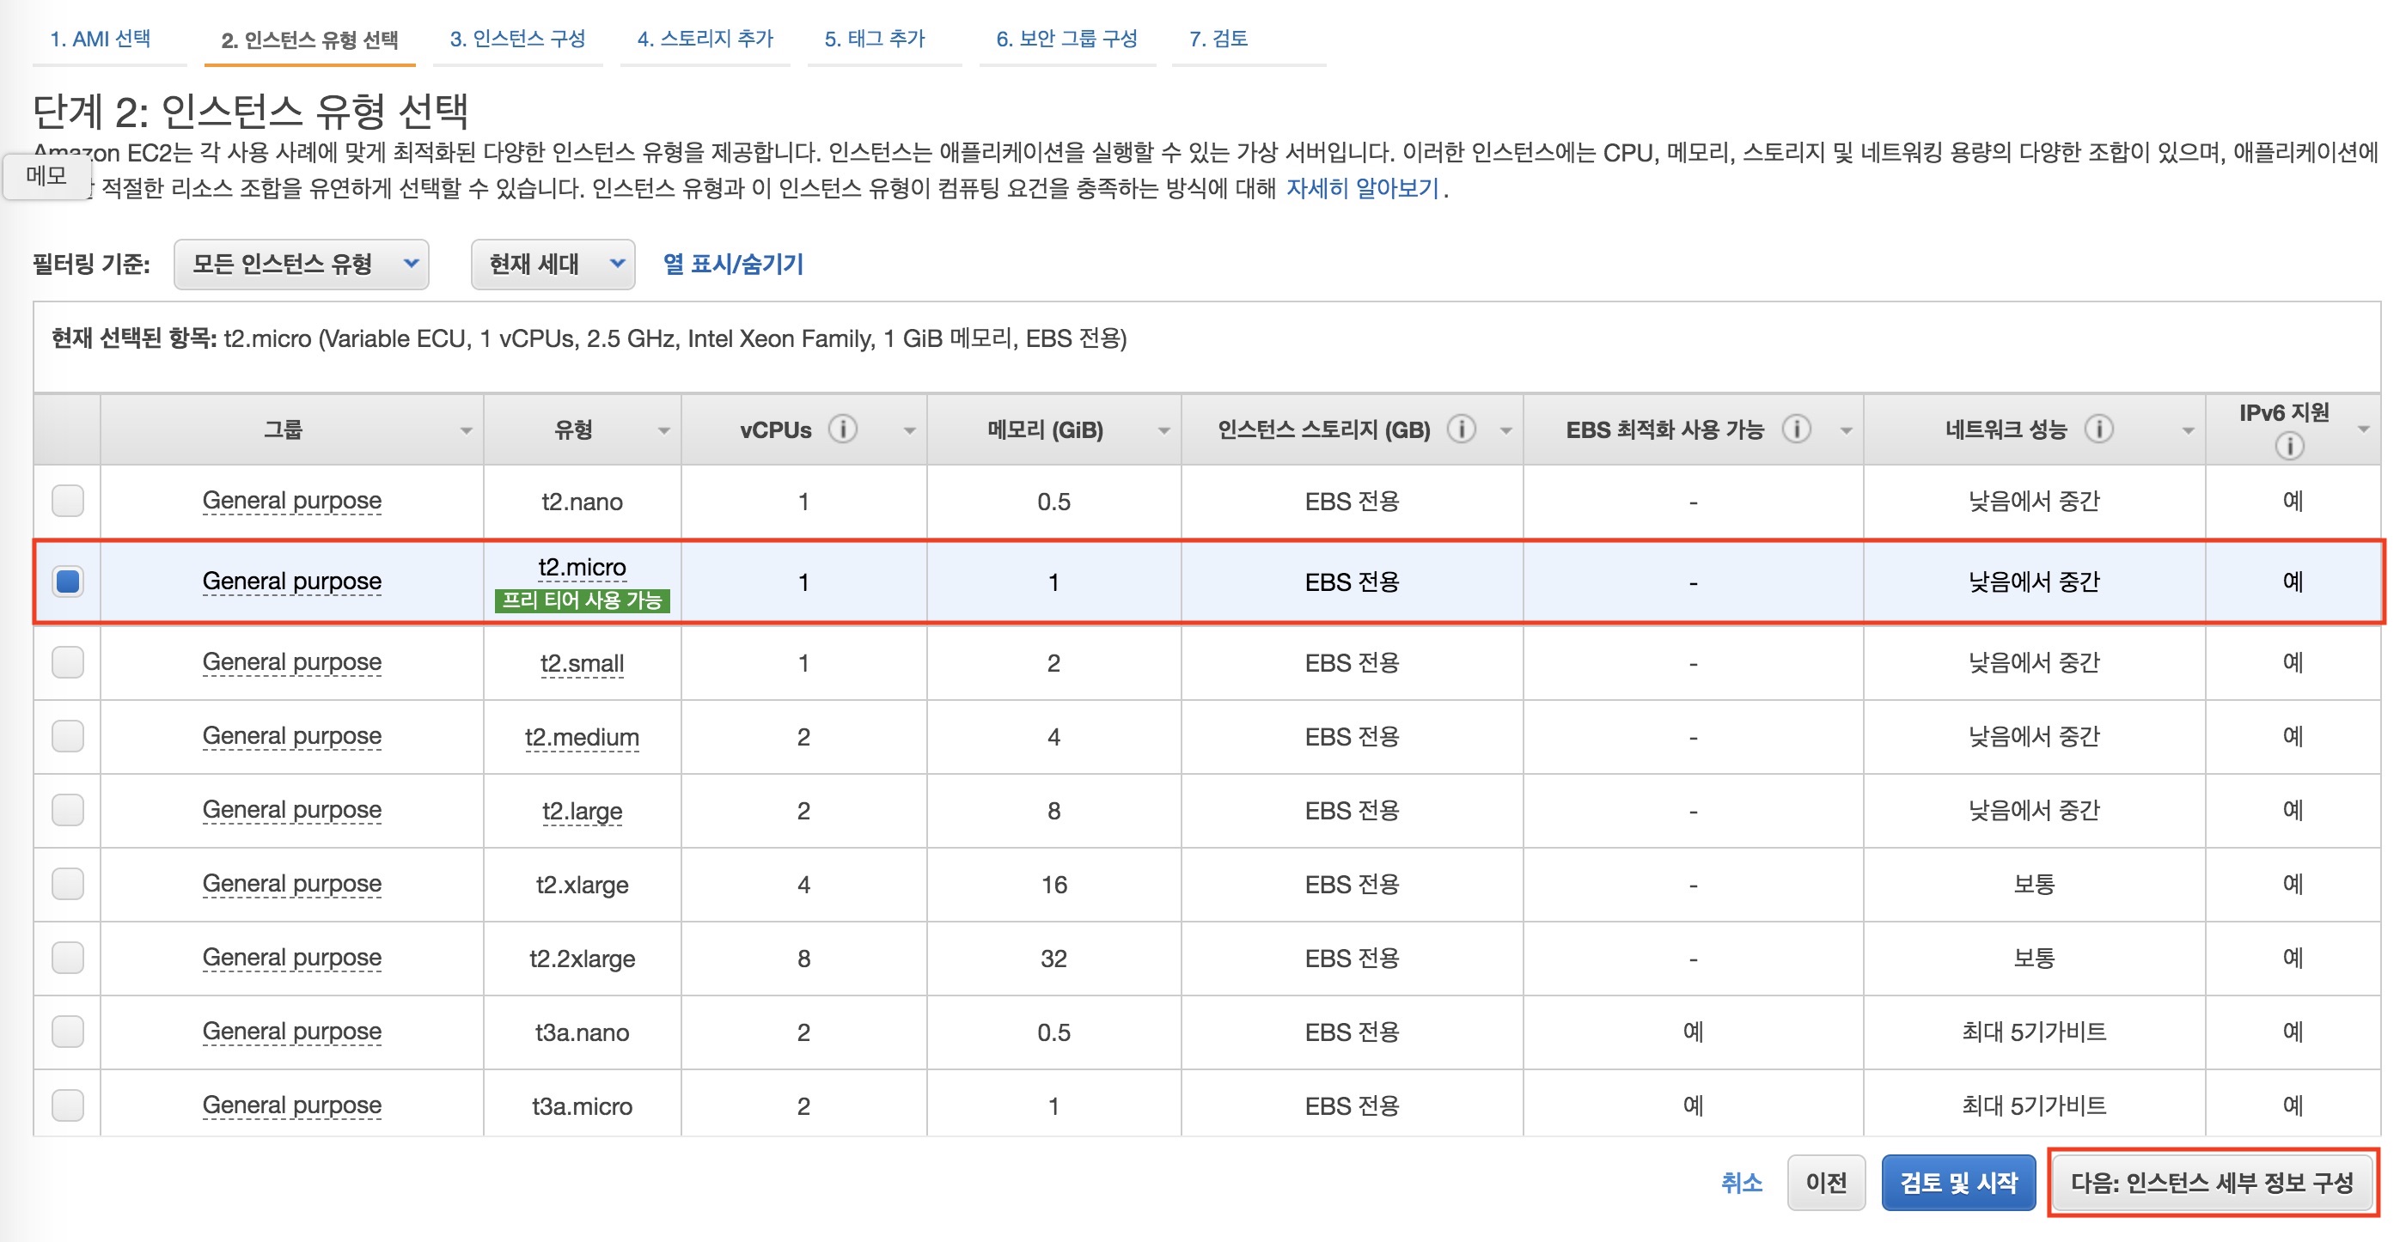Check the t2.xlarge instance checkbox
The width and height of the screenshot is (2406, 1242).
67,884
